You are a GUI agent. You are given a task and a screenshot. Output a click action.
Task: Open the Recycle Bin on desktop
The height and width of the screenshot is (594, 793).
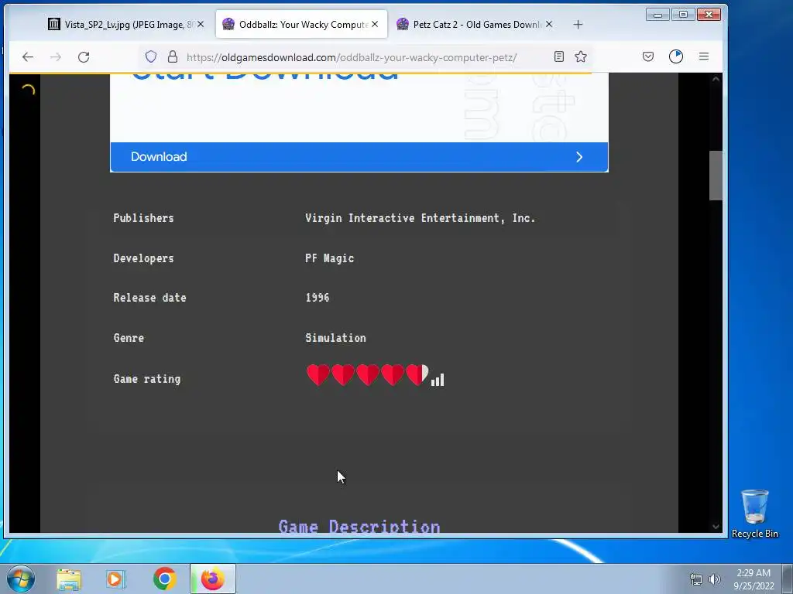754,514
